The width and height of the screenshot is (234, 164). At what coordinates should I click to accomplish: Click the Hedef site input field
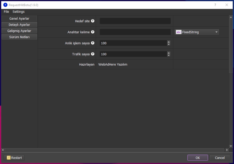135,21
